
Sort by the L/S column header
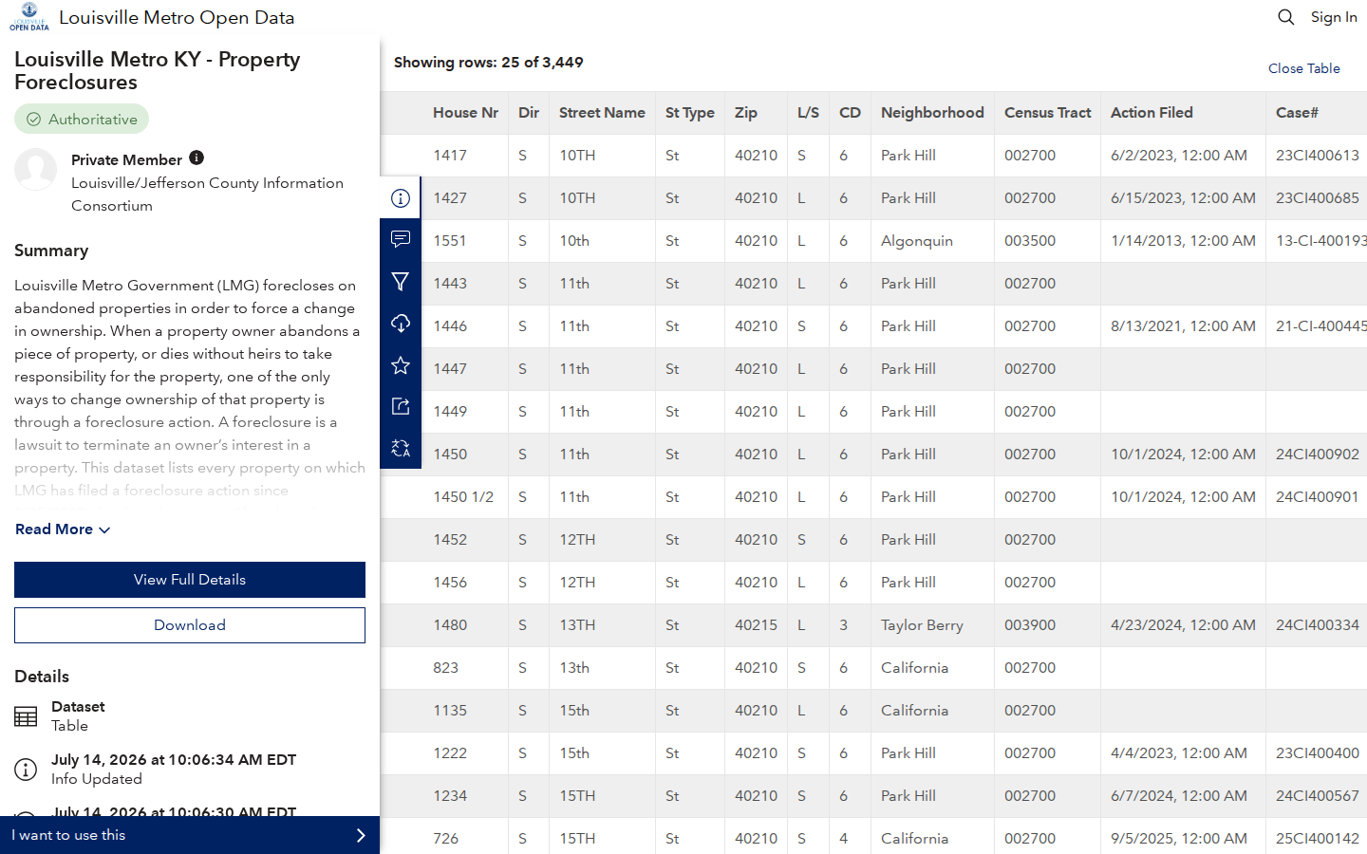[808, 113]
